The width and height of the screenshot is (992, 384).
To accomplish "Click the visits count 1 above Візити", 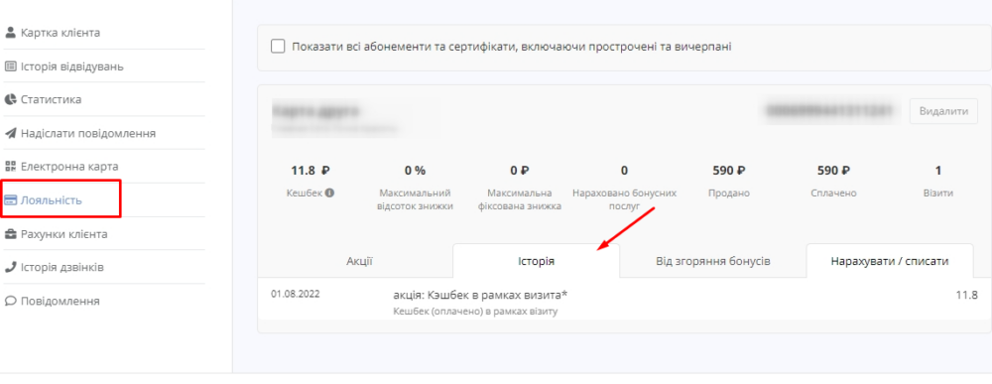I will click(938, 171).
